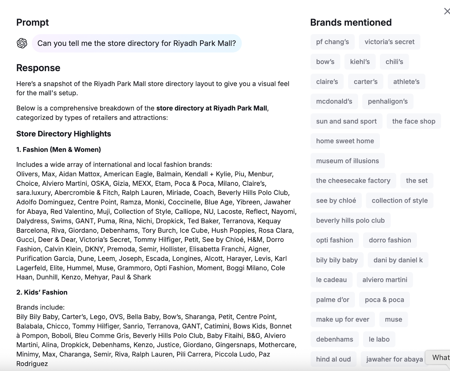Viewport: 450px width, 371px height.
Task: Click the "debenhams" brand chip
Action: 334,339
